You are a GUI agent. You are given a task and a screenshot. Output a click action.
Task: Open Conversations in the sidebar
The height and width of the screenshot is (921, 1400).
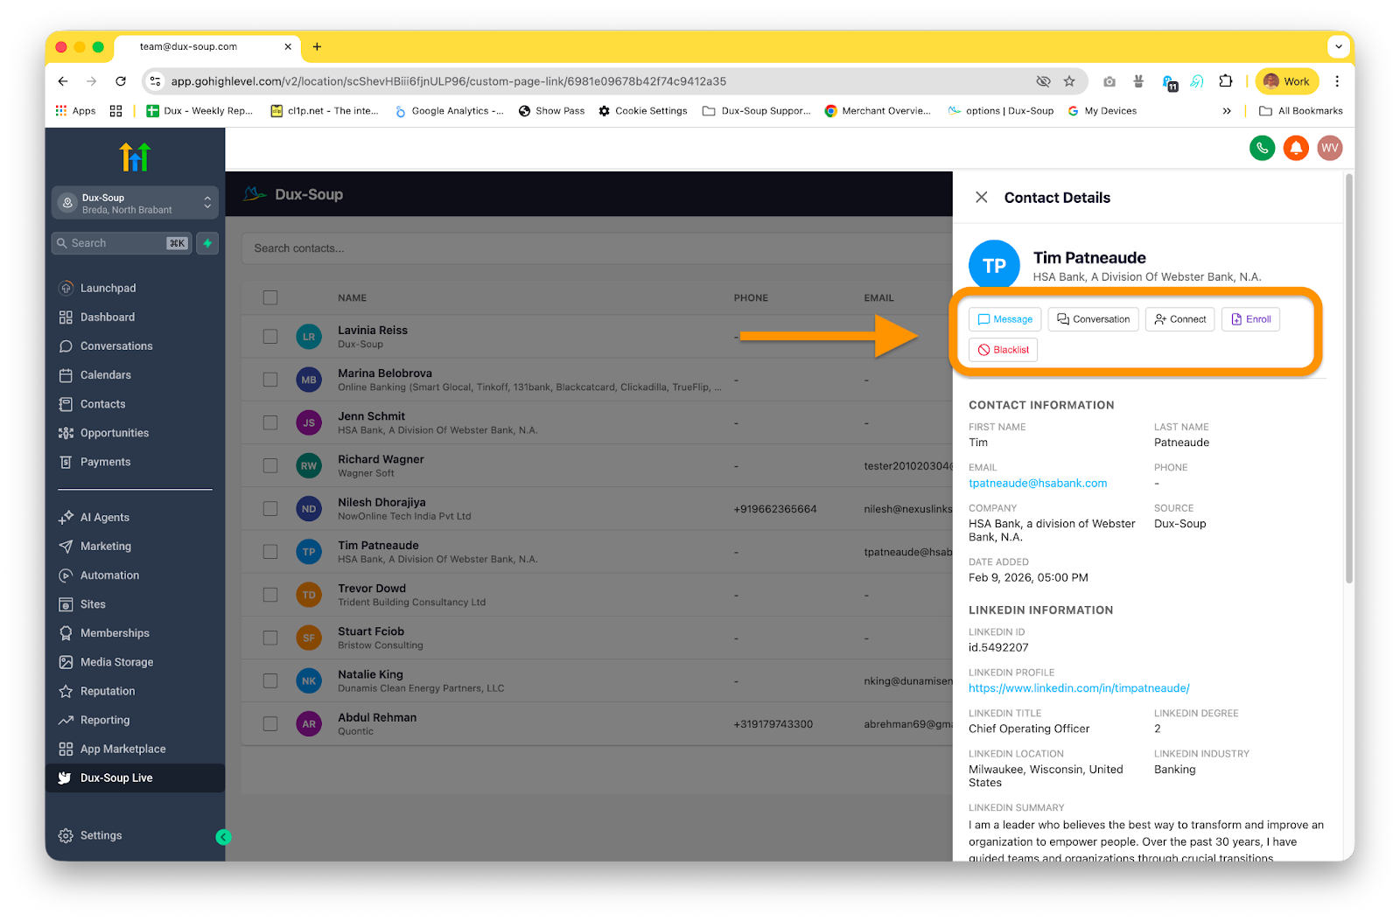tap(116, 345)
